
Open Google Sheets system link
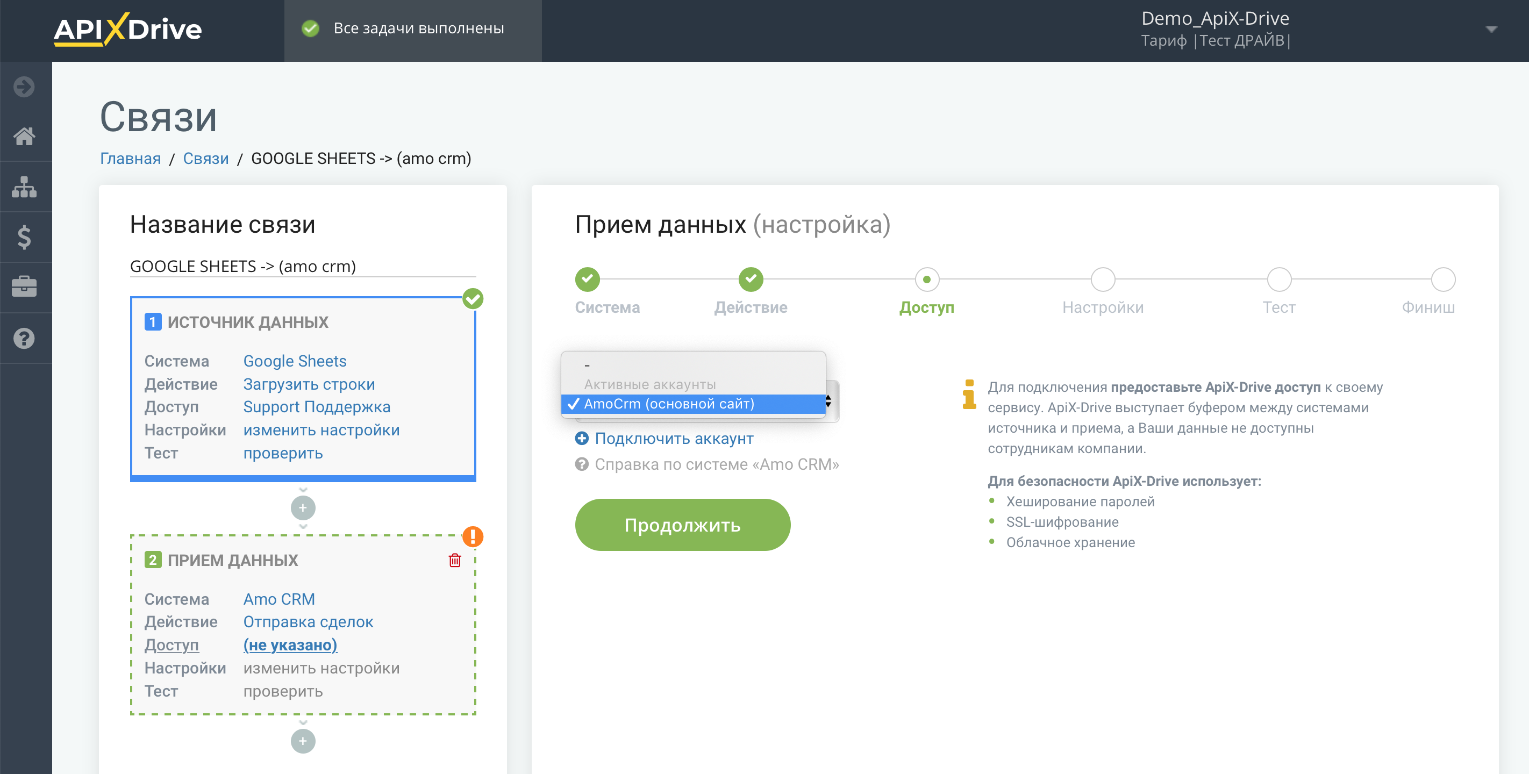click(295, 362)
